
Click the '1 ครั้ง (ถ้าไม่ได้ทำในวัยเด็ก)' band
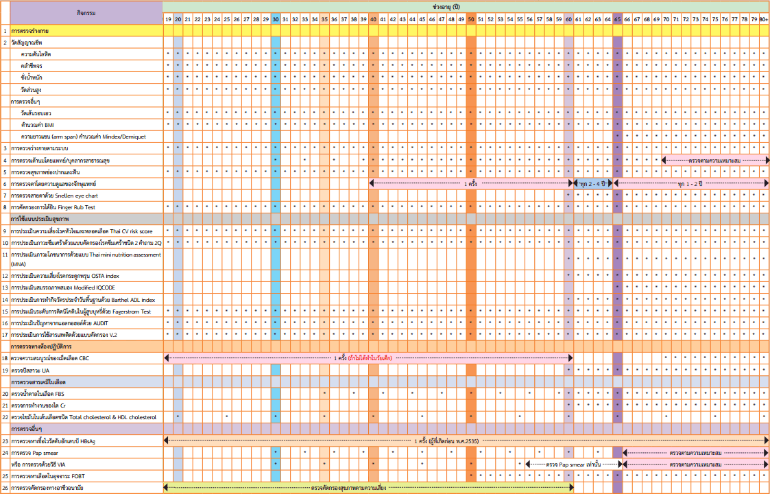[368, 358]
